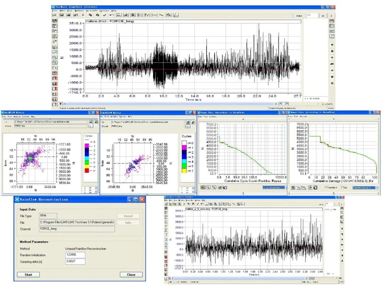Viewport: 382px width, 287px height.
Task: Click splitter arrows below Cumulative Cycle Count toolbar
Action: 243,193
